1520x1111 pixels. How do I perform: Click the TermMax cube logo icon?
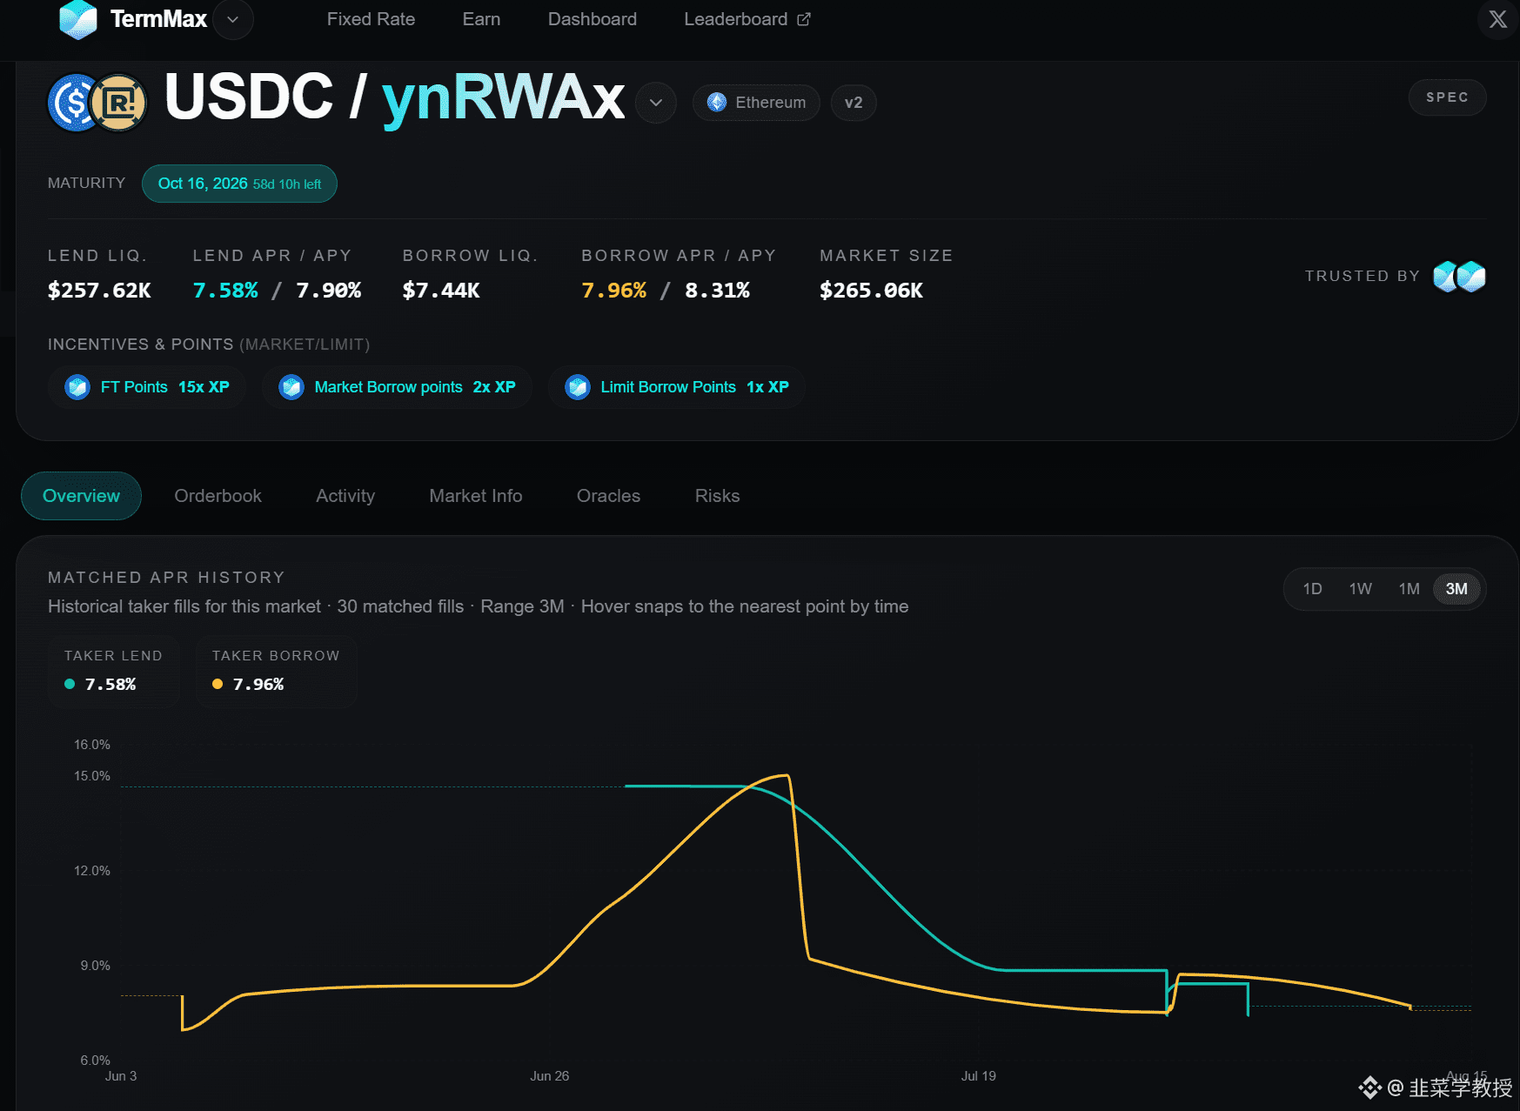77,19
